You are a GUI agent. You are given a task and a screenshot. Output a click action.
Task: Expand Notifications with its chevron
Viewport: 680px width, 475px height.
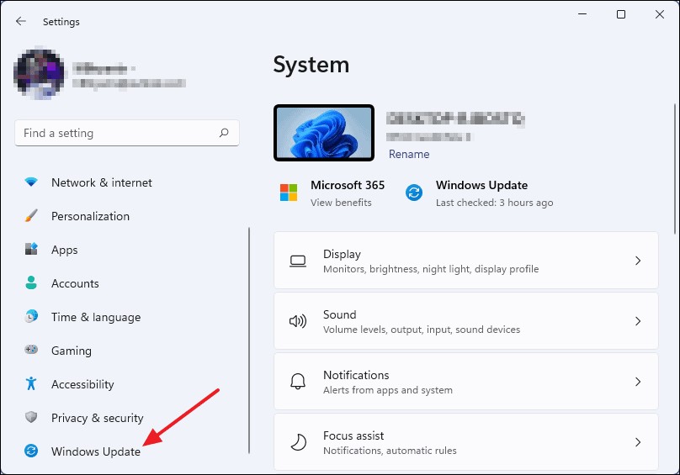[638, 382]
